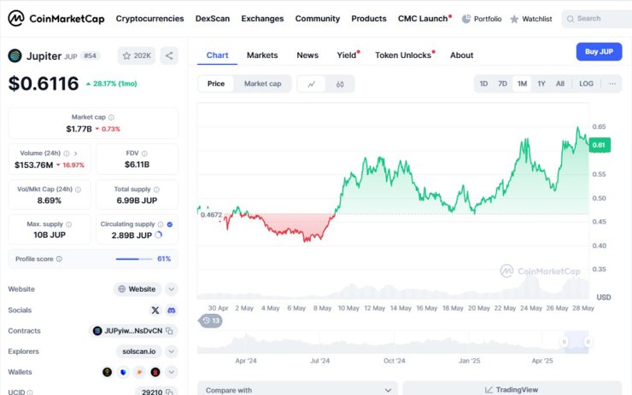Screen dimensions: 632x395
Task: Toggle the LOG scale option
Action: 586,84
